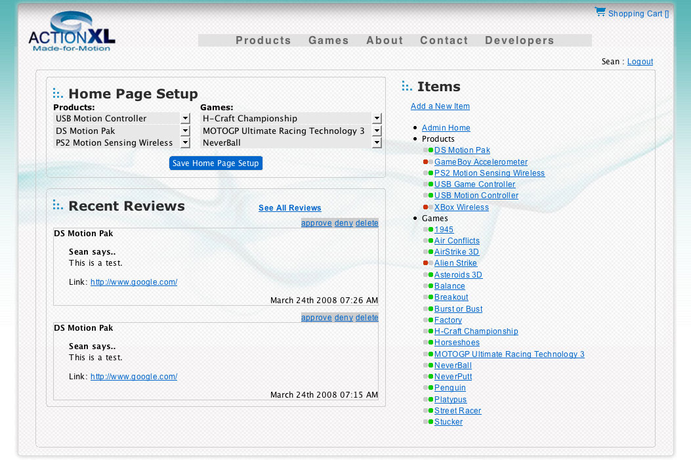Click status indicator next to Factory
The height and width of the screenshot is (460, 691).
click(429, 320)
